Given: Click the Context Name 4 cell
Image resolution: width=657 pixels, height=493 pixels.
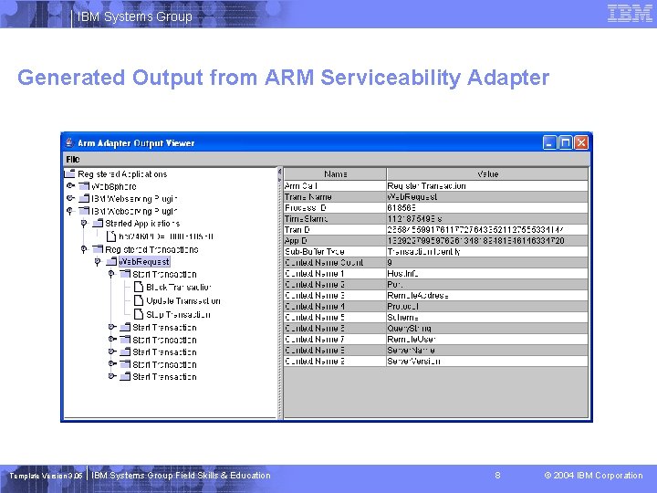Looking at the screenshot, I should [335, 306].
